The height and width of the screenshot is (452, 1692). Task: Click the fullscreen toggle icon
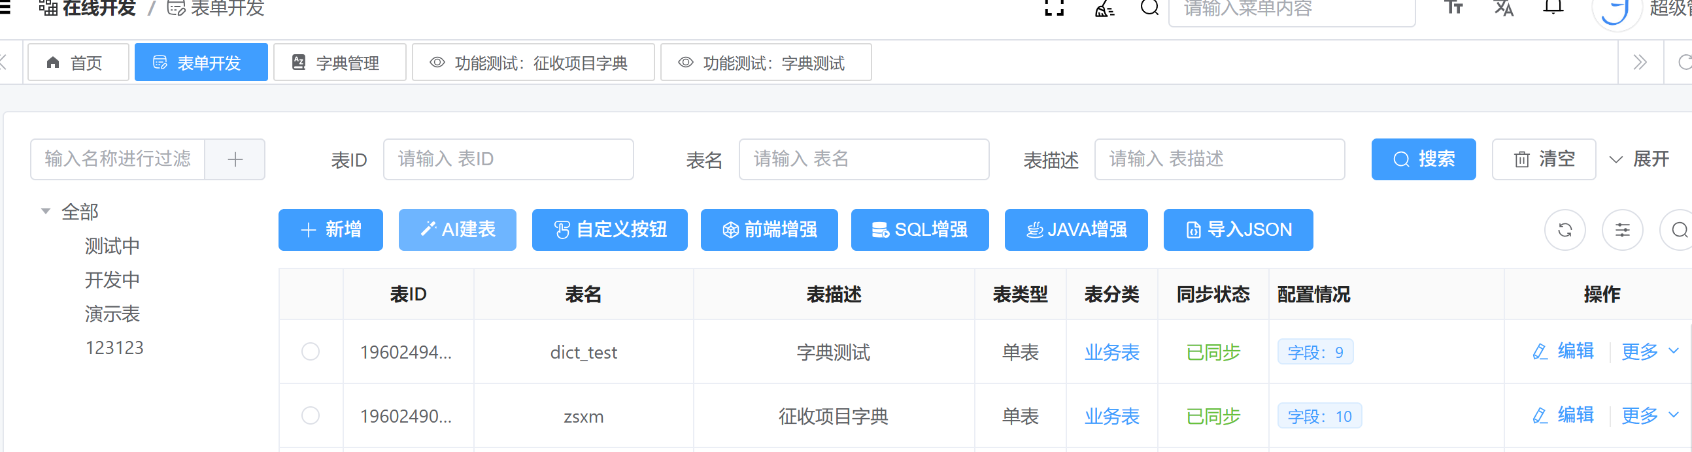pos(1053,8)
